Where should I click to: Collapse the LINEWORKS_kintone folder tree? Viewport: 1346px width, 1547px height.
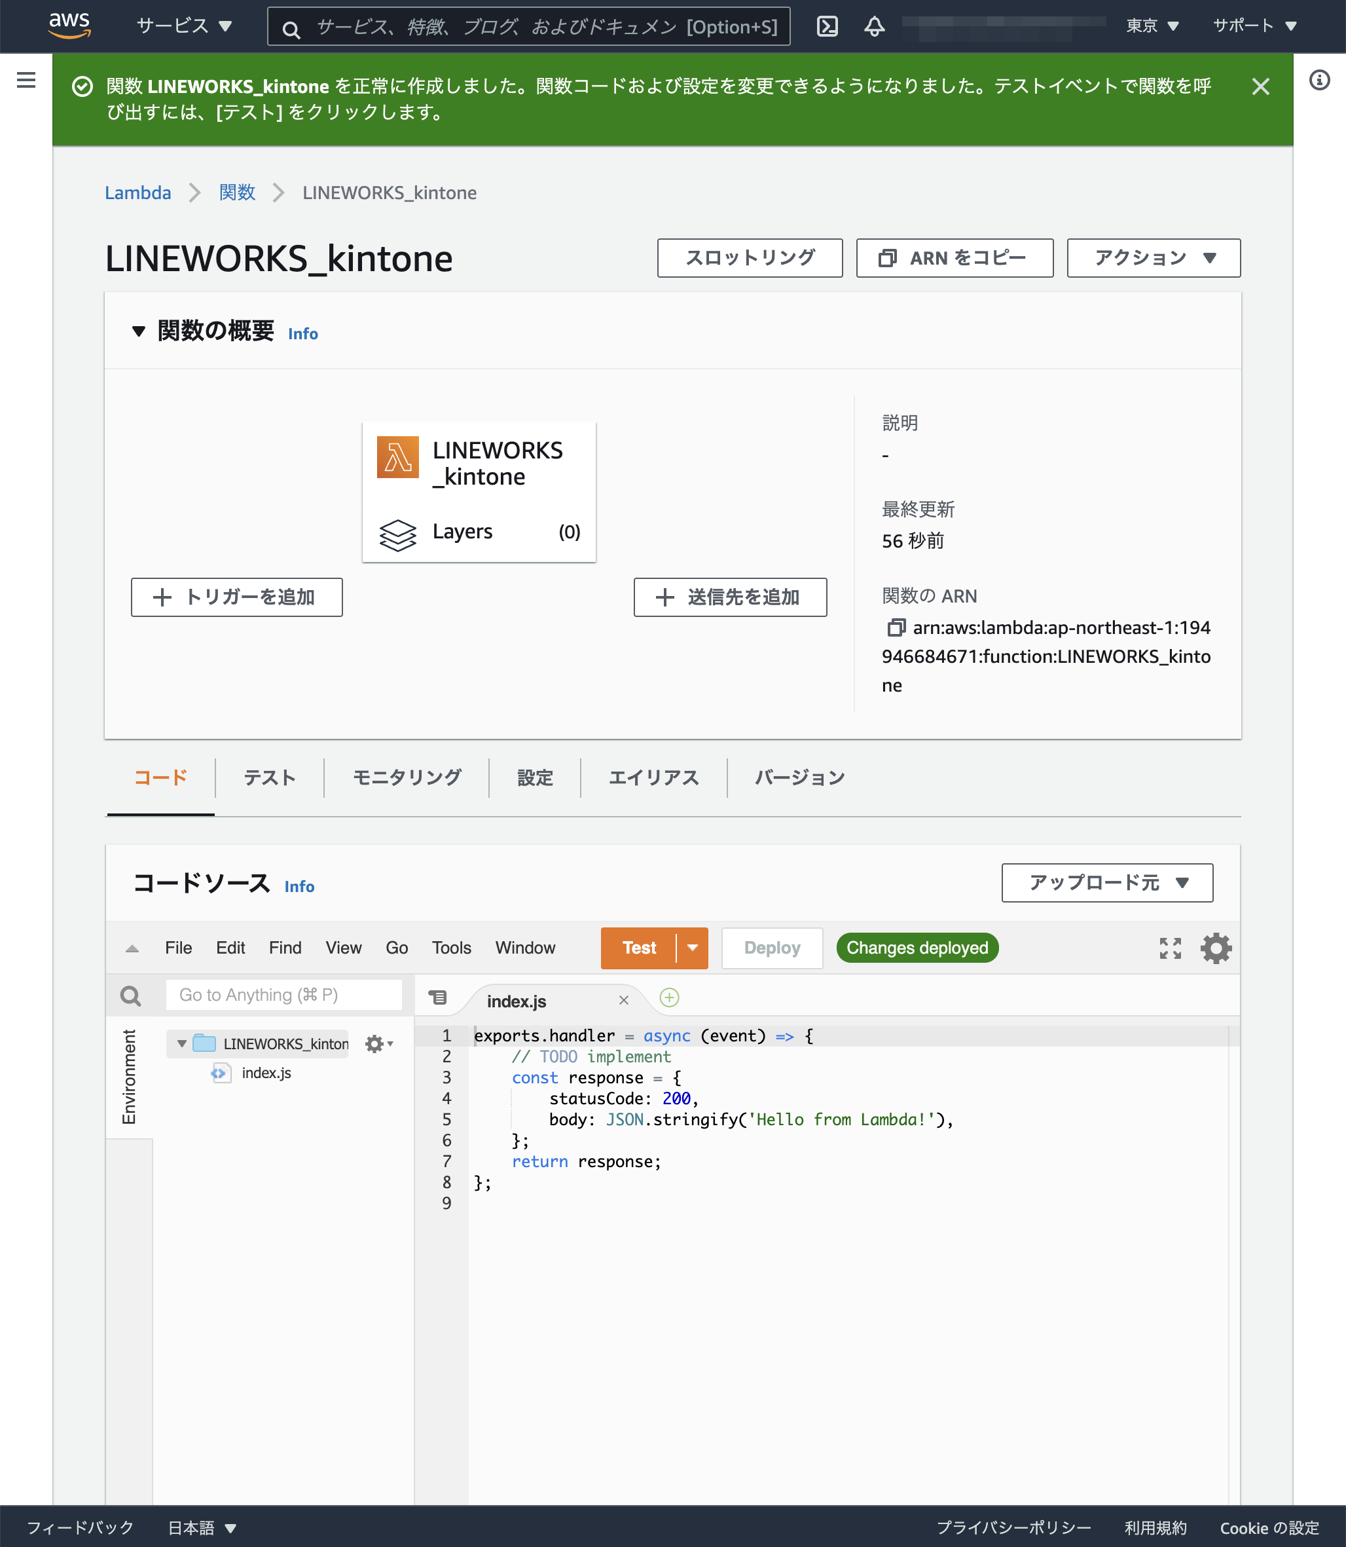click(x=182, y=1043)
